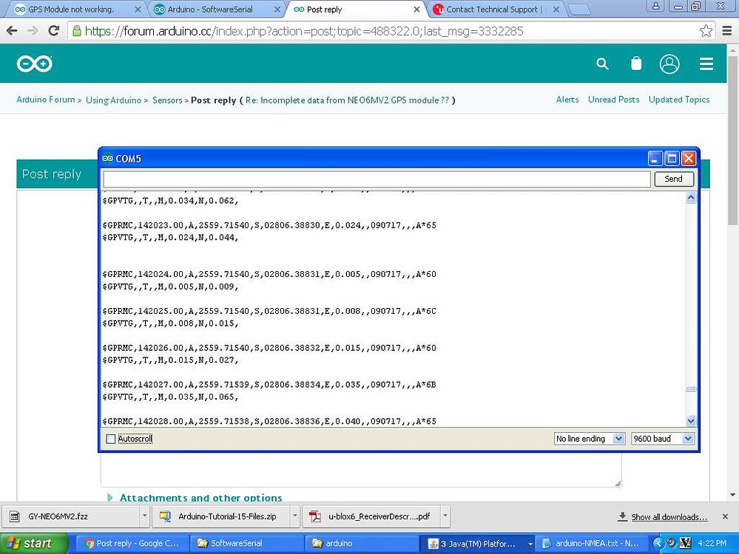Viewport: 739px width, 554px height.
Task: Open the hamburger menu icon
Action: click(706, 64)
